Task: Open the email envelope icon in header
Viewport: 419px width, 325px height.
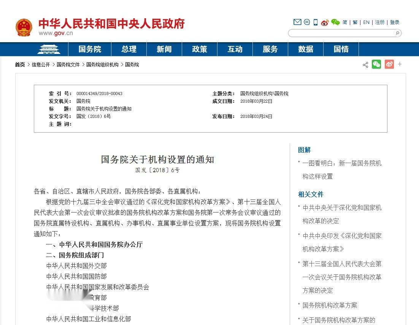Action: [297, 22]
